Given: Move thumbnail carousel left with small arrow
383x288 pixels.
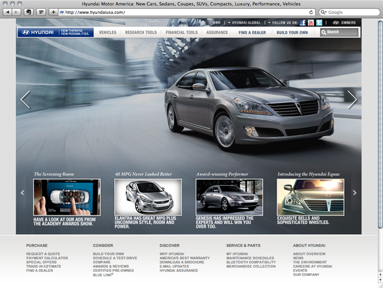Looking at the screenshot, I should coord(23,193).
